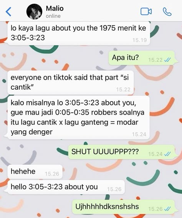Start a video call with Malio
Image resolution: width=182 pixels, height=218 pixels.
point(146,11)
